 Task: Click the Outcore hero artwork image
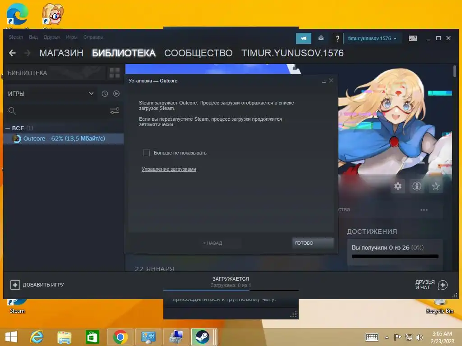tap(395, 122)
